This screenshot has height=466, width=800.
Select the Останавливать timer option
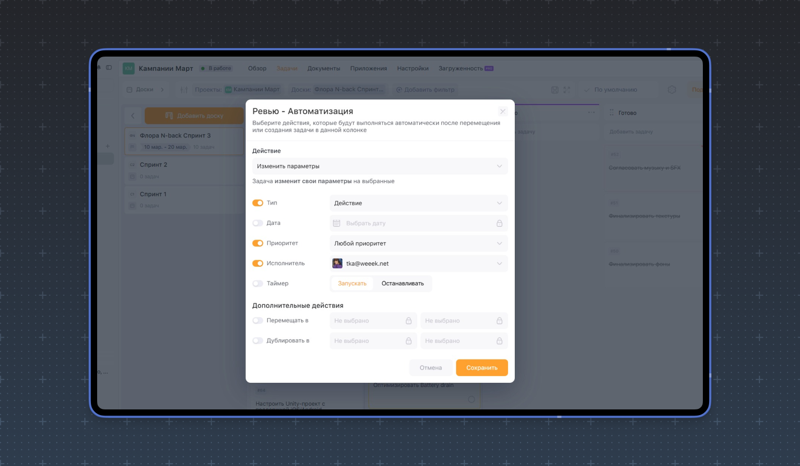[402, 283]
